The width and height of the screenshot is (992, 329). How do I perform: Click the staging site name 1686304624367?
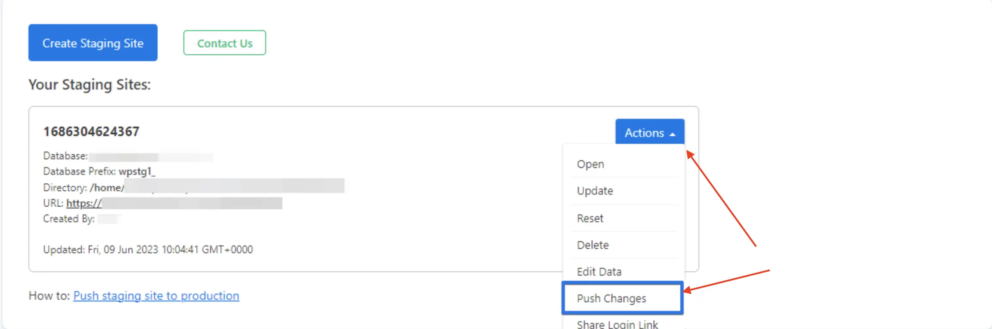92,131
